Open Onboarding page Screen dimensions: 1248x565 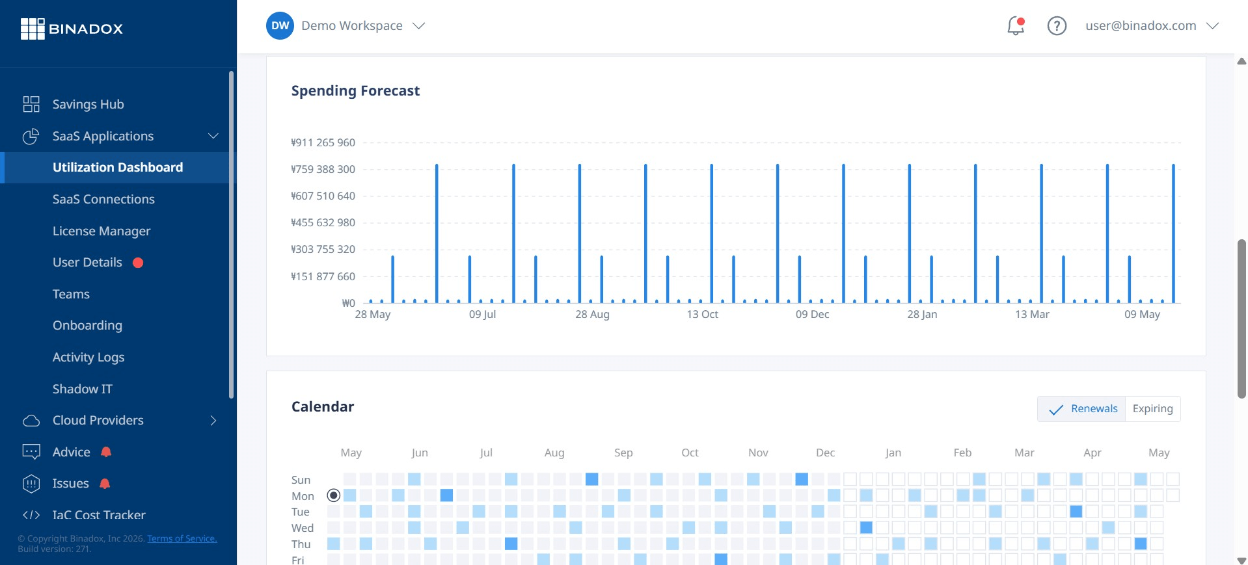tap(87, 326)
